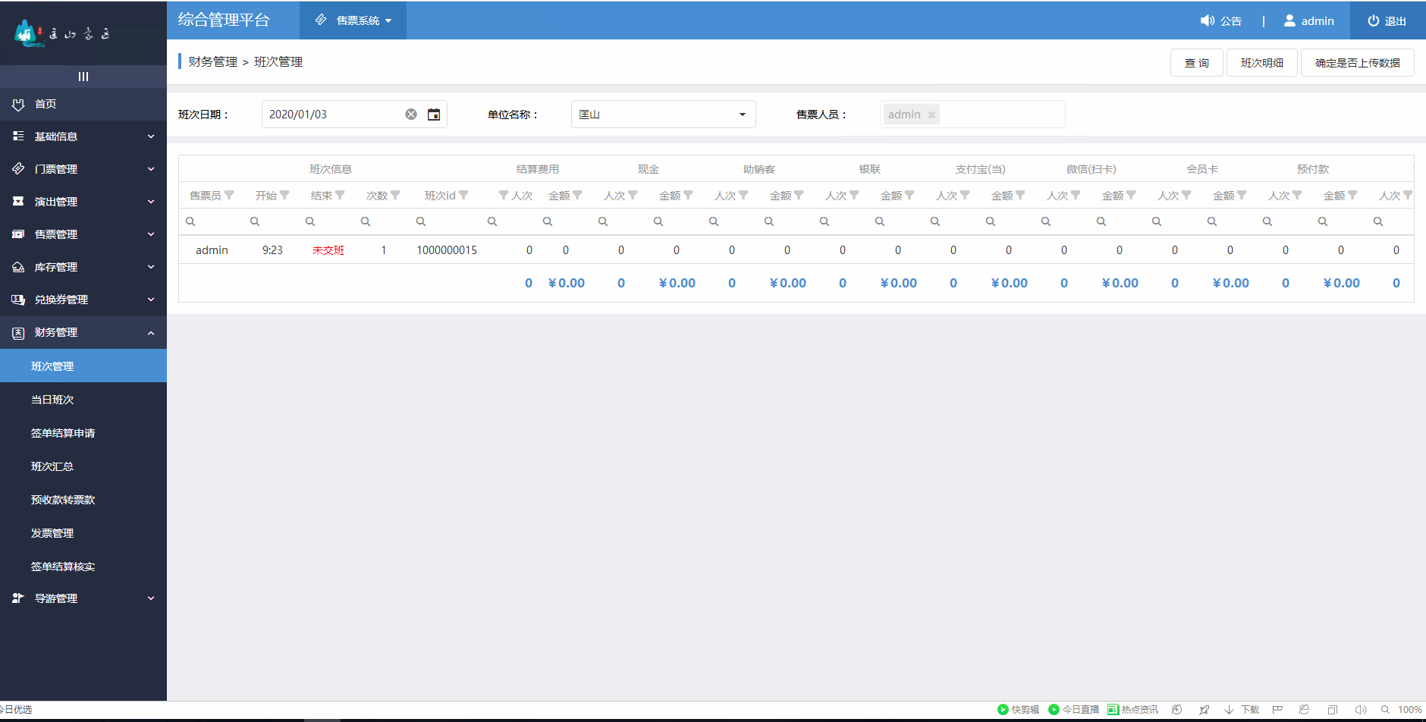This screenshot has width=1426, height=722.
Task: Select 签单结算申请 in the sidebar
Action: pos(63,432)
